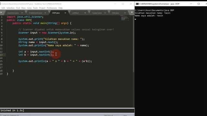Open the Tools menu
Image resolution: width=207 pixels, height=116 pixels.
click(35, 8)
